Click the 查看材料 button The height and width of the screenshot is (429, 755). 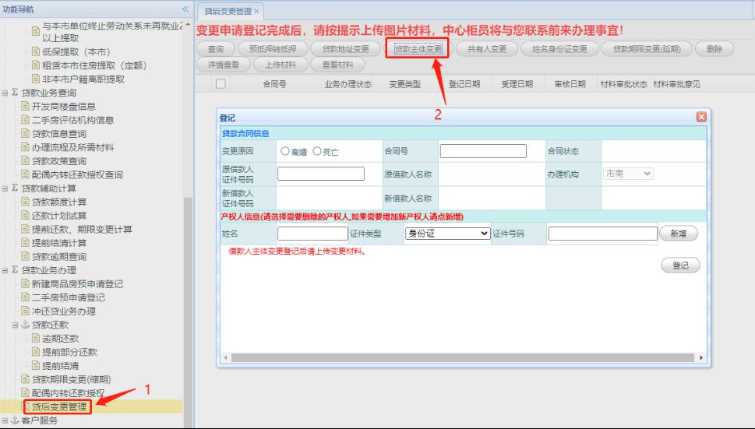(337, 65)
